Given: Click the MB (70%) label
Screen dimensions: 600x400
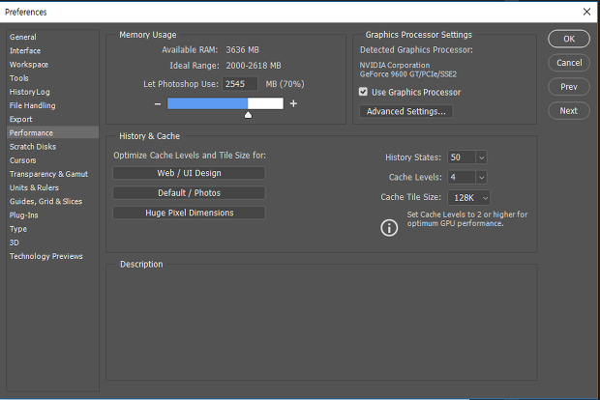Looking at the screenshot, I should [x=285, y=84].
